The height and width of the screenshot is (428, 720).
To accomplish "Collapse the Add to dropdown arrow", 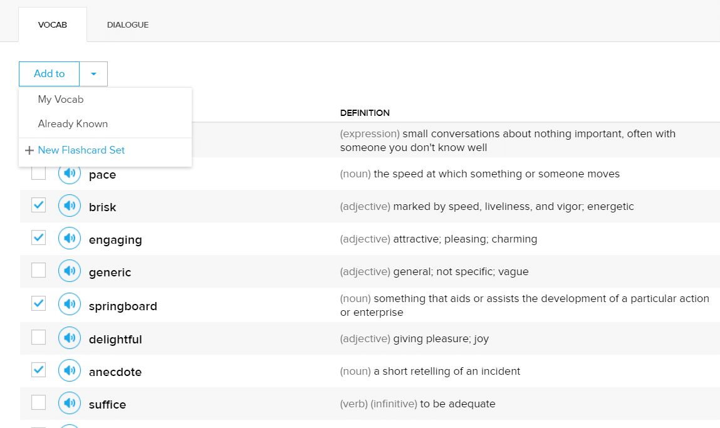I will [x=93, y=74].
